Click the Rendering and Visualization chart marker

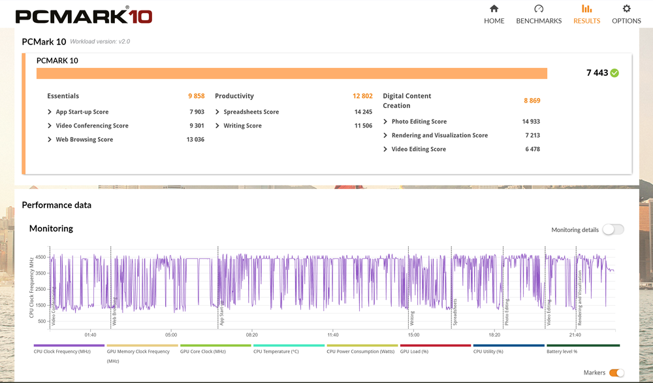point(579,298)
